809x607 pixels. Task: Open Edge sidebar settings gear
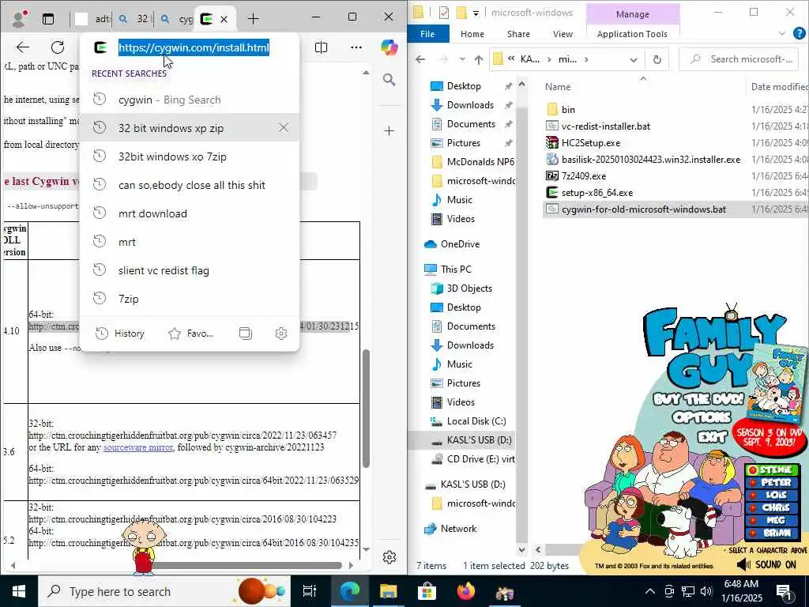coord(389,557)
